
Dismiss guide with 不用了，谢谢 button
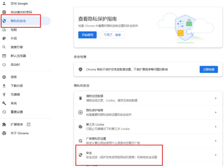112,35
